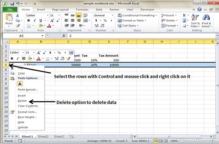Viewport: 219px width, 144px height.
Task: Choose Copy from context menu
Action: click(21, 73)
